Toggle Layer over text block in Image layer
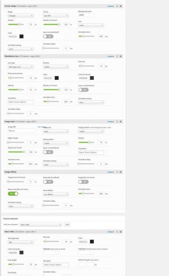The image size is (169, 276). point(48,152)
